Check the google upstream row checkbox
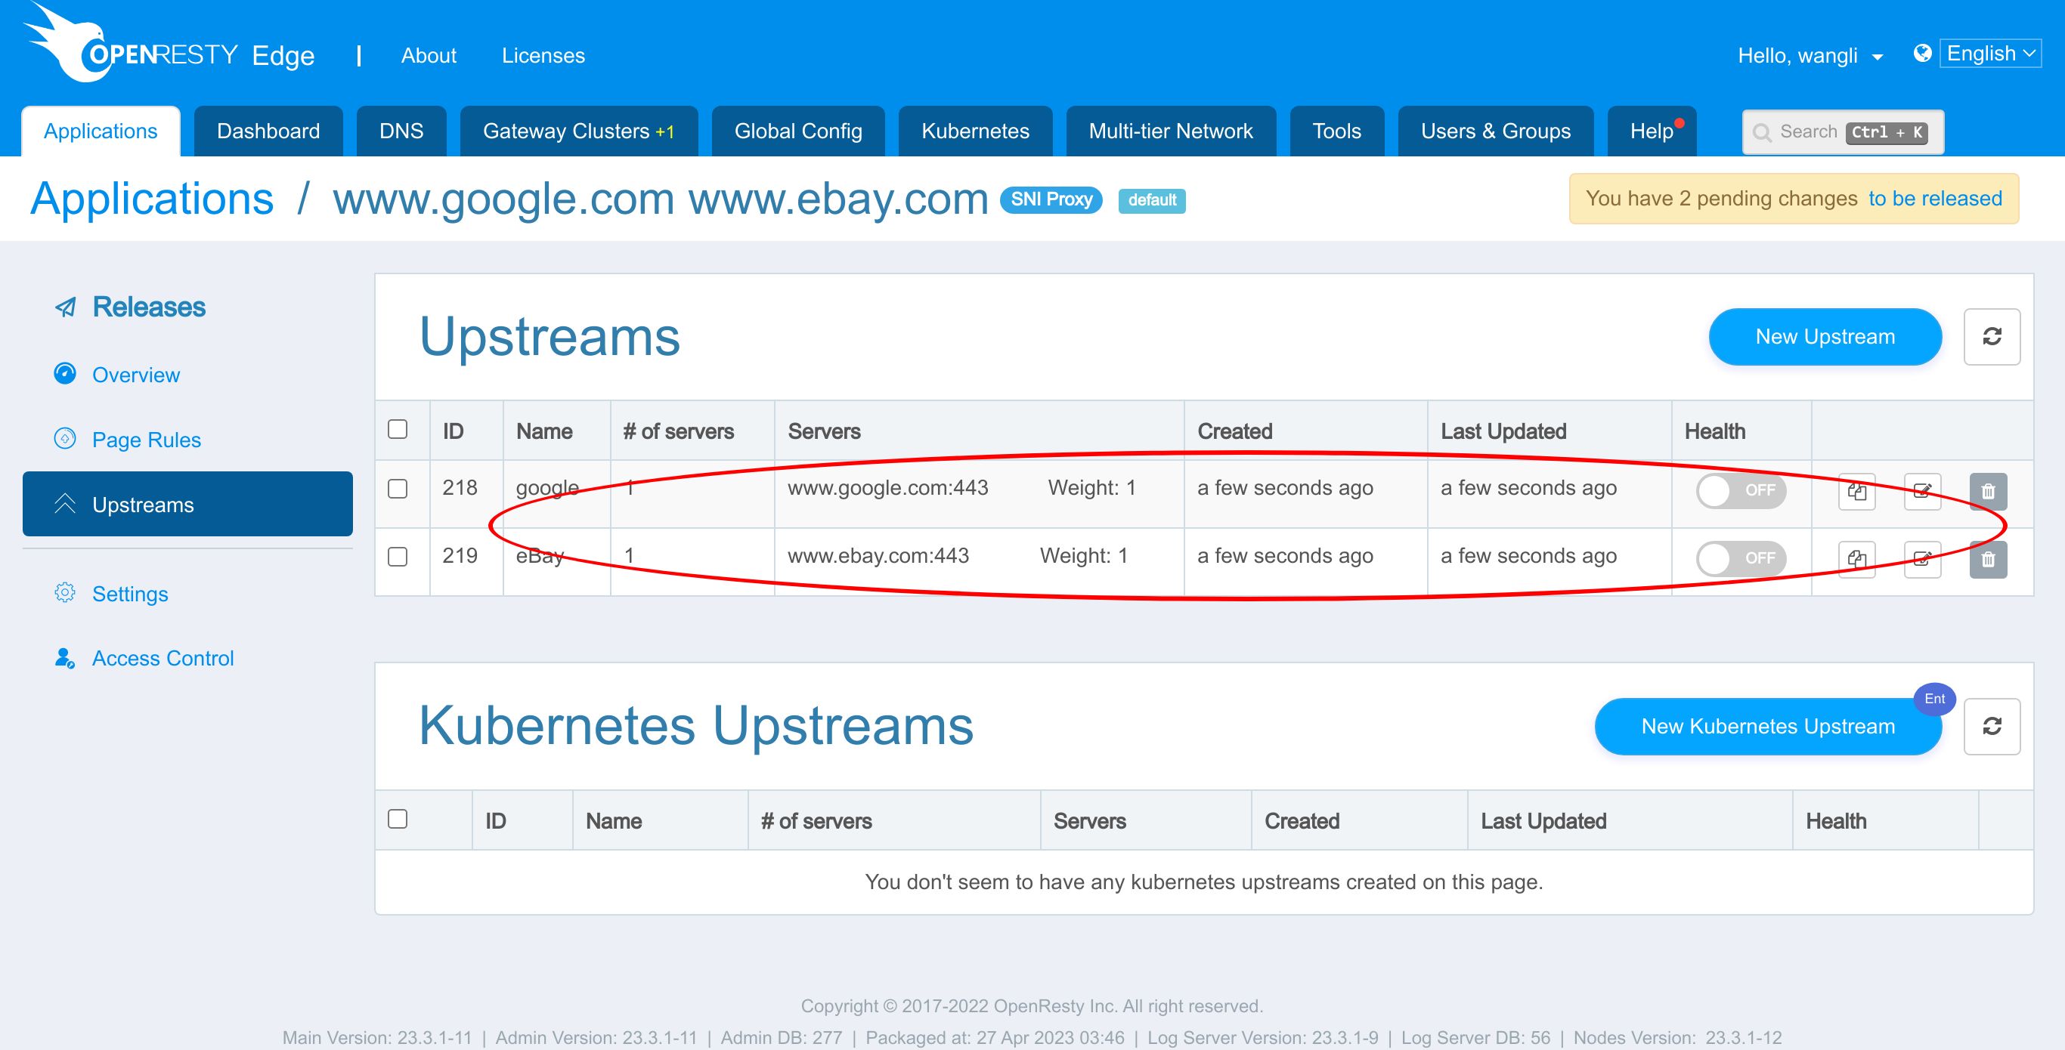2065x1050 pixels. tap(398, 489)
